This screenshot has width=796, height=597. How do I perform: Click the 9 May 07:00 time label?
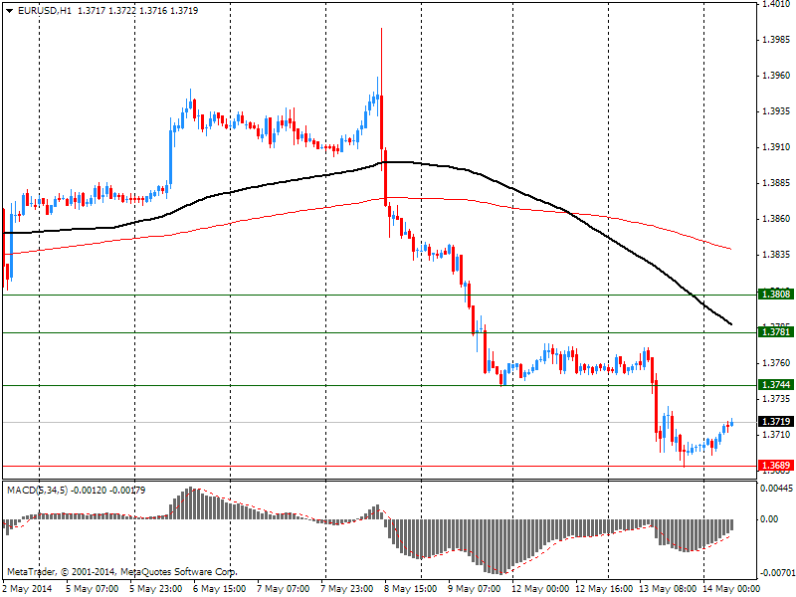(475, 589)
